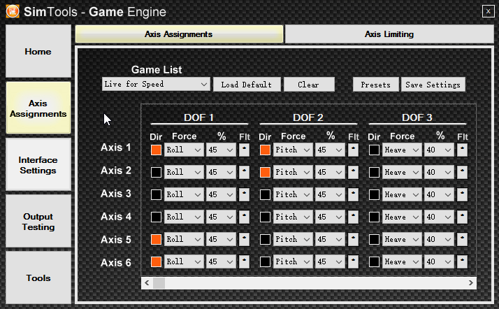
Task: Open the Axis Assignments sidebar section
Action: [38, 108]
